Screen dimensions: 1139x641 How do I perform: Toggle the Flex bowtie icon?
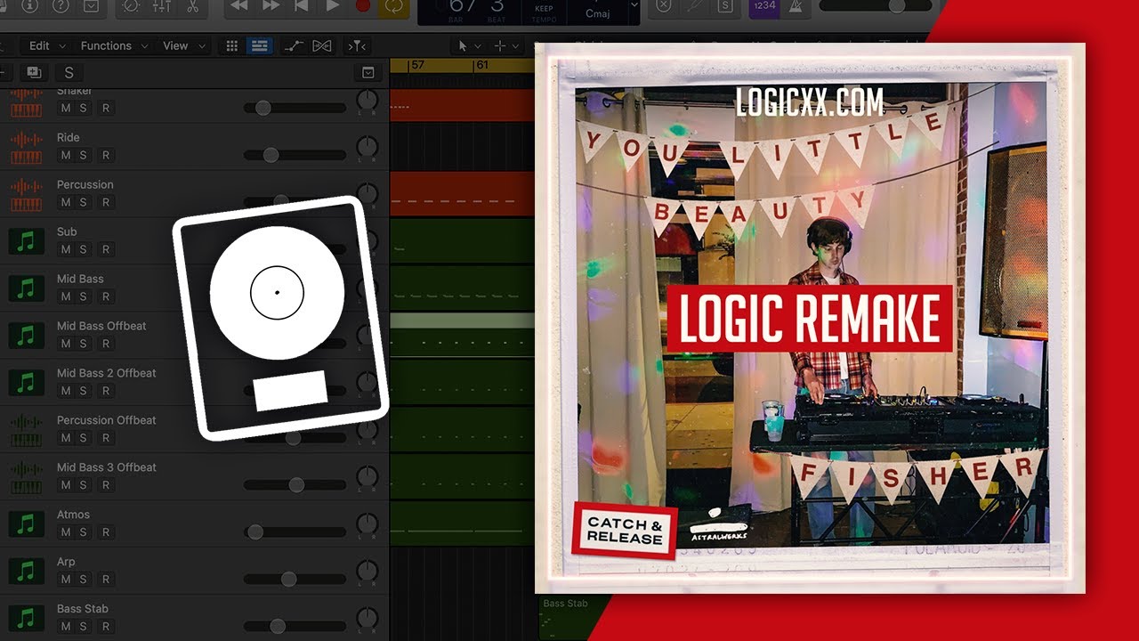(x=322, y=45)
